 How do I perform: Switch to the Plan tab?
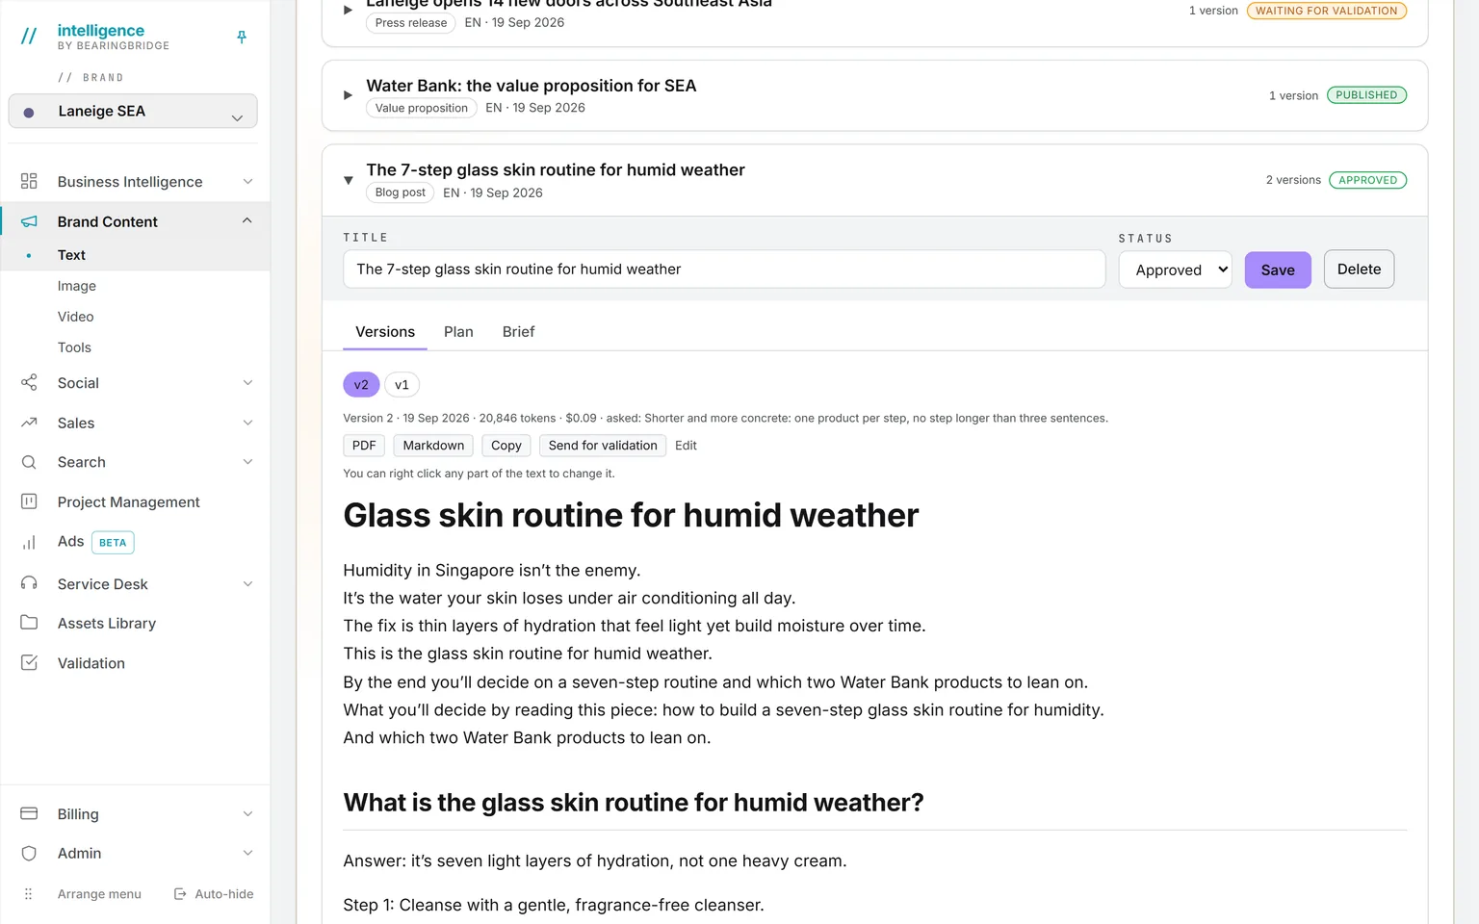(x=458, y=332)
